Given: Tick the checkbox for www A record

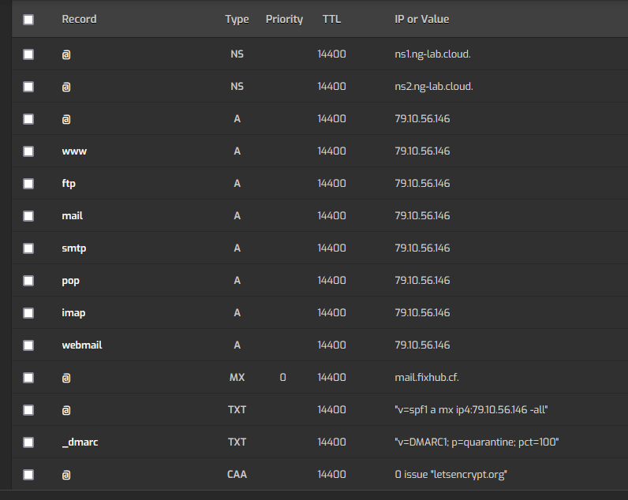Looking at the screenshot, I should 28,151.
